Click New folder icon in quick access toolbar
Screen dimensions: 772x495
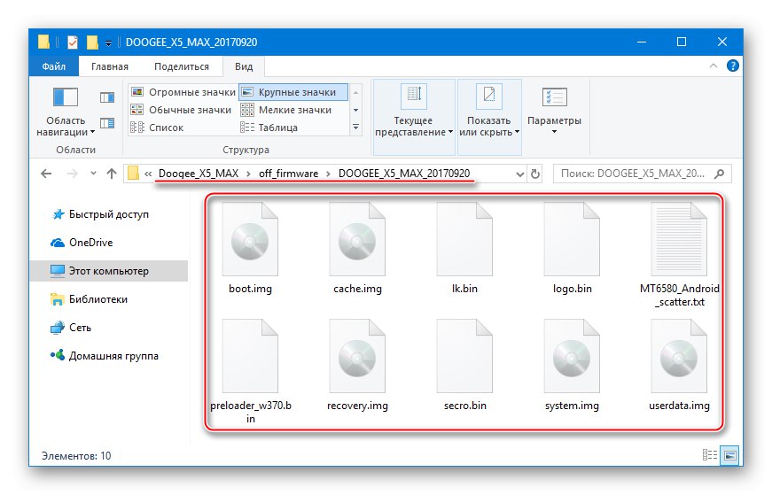[92, 43]
